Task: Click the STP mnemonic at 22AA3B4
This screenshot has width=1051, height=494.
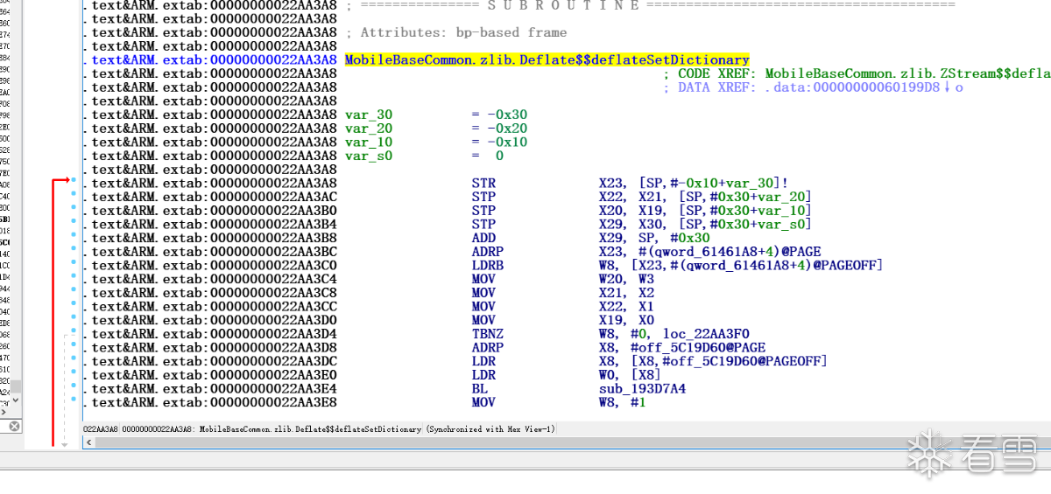Action: point(483,223)
